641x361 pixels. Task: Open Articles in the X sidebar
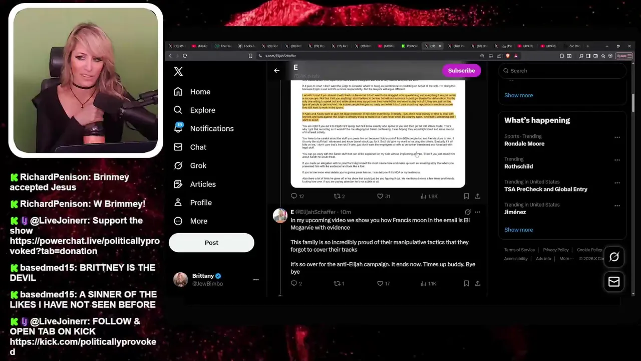pyautogui.click(x=194, y=184)
